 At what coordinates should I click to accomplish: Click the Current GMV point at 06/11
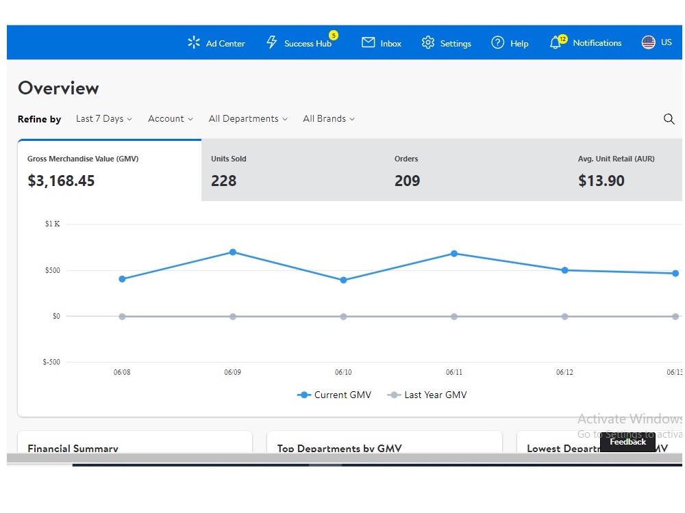point(454,254)
